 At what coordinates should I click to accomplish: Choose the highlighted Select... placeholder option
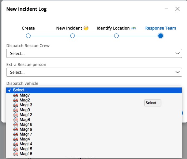click(x=94, y=90)
